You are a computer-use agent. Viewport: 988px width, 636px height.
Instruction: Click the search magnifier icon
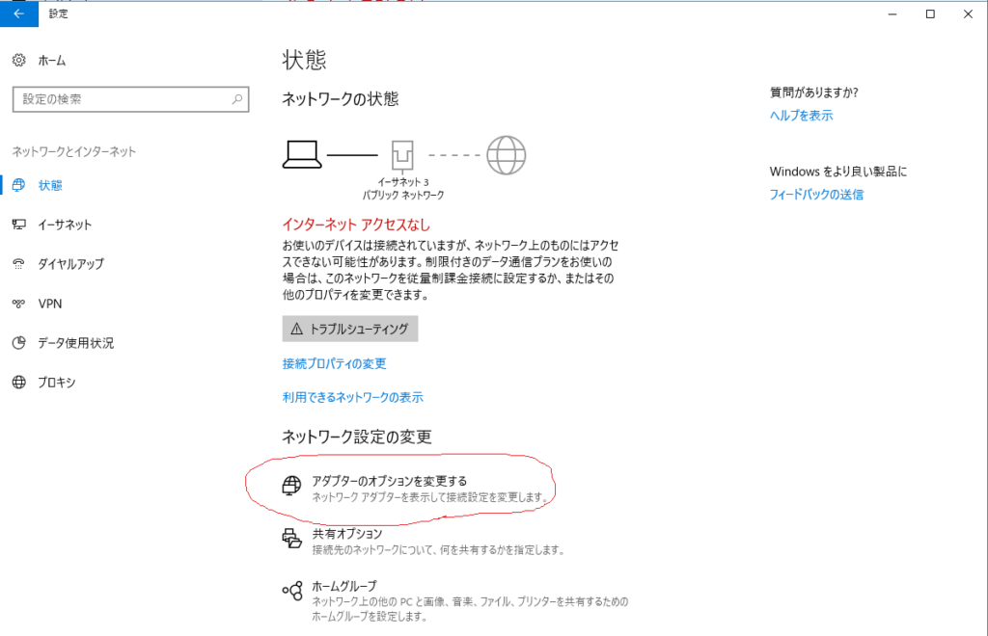[237, 99]
